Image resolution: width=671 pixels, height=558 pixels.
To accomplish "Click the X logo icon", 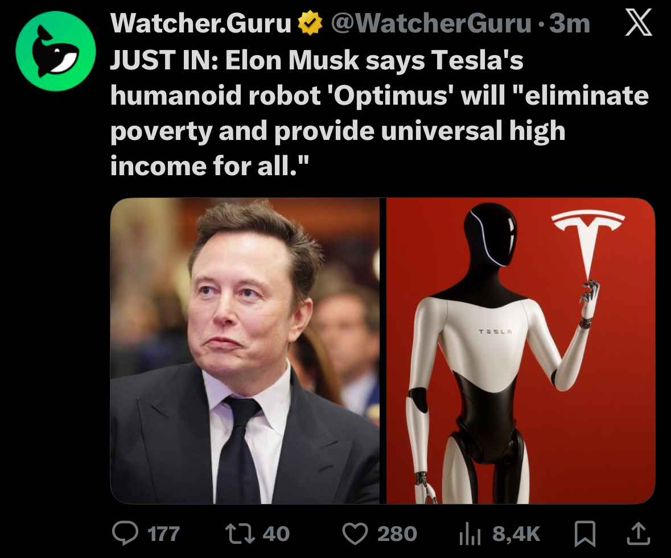I will [639, 23].
